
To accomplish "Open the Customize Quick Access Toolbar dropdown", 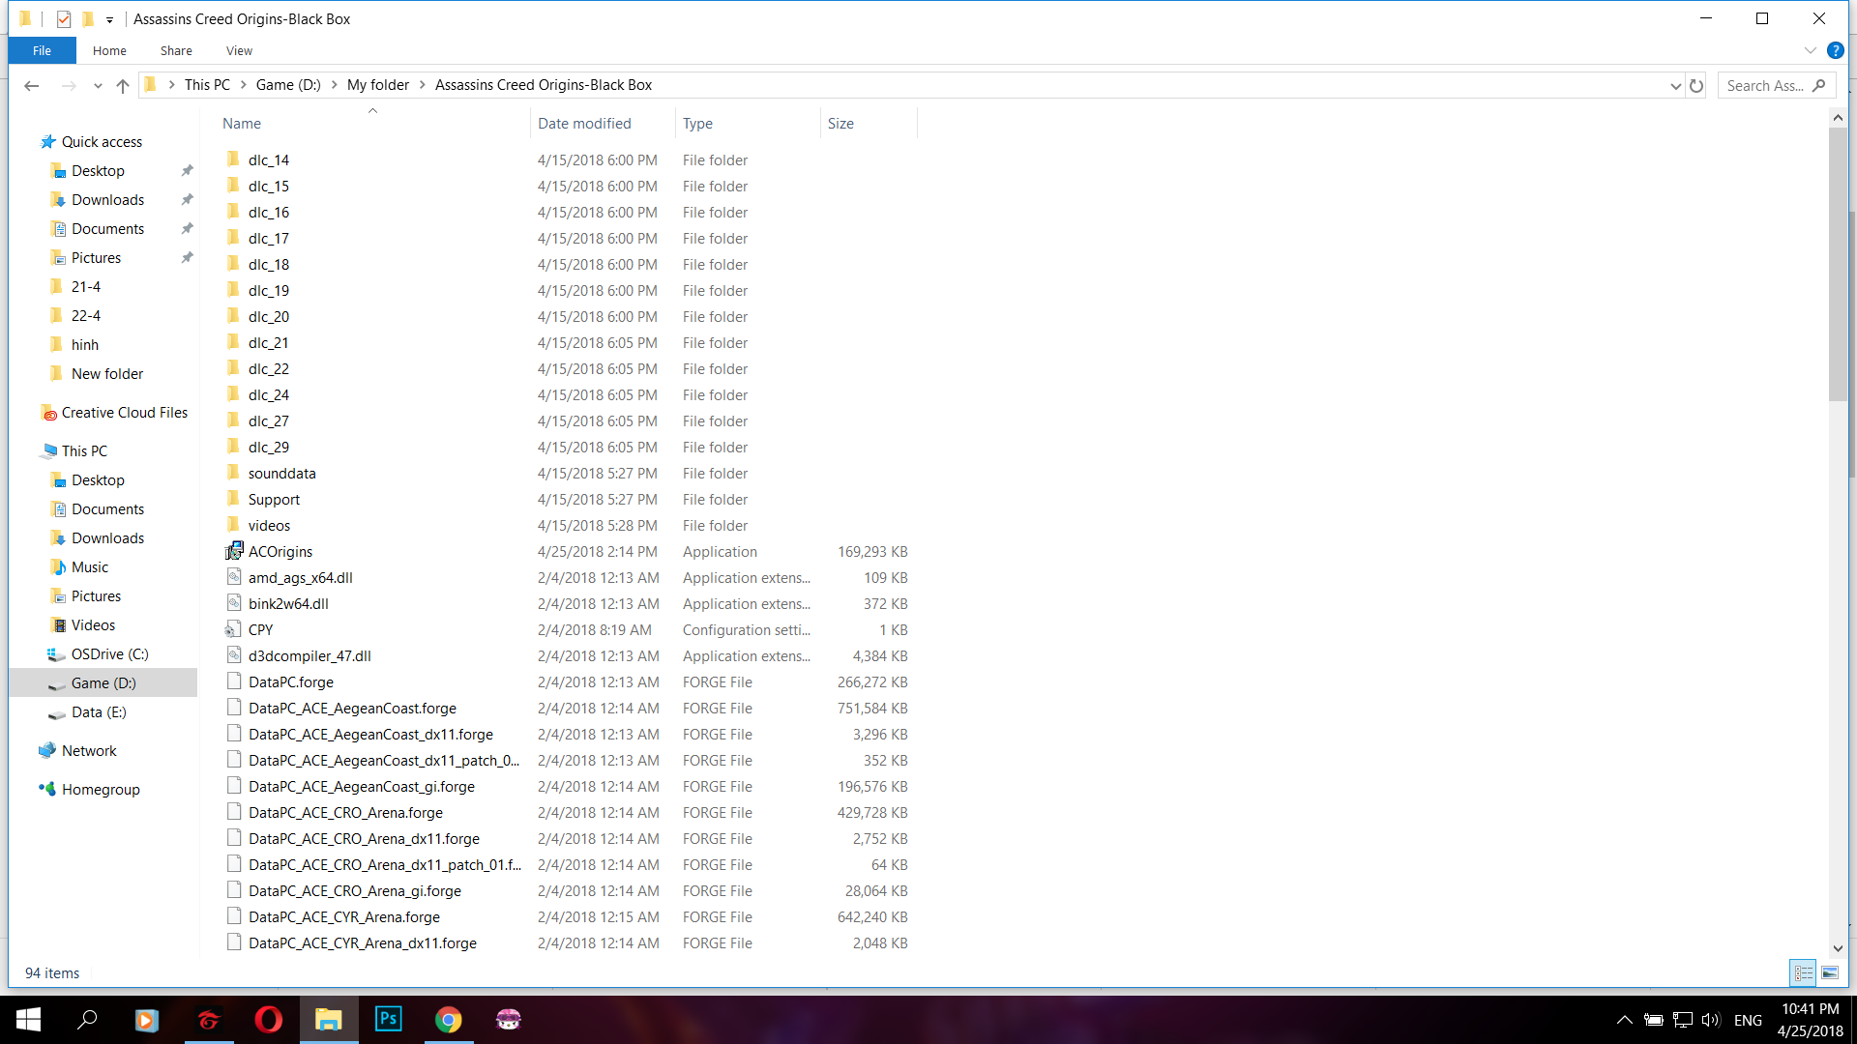I will point(109,19).
